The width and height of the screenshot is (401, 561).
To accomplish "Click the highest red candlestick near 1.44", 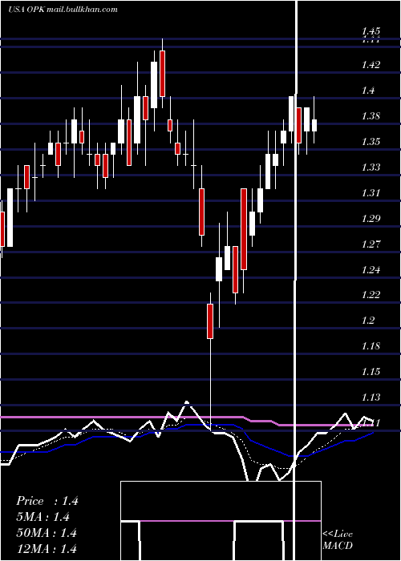I will click(162, 74).
